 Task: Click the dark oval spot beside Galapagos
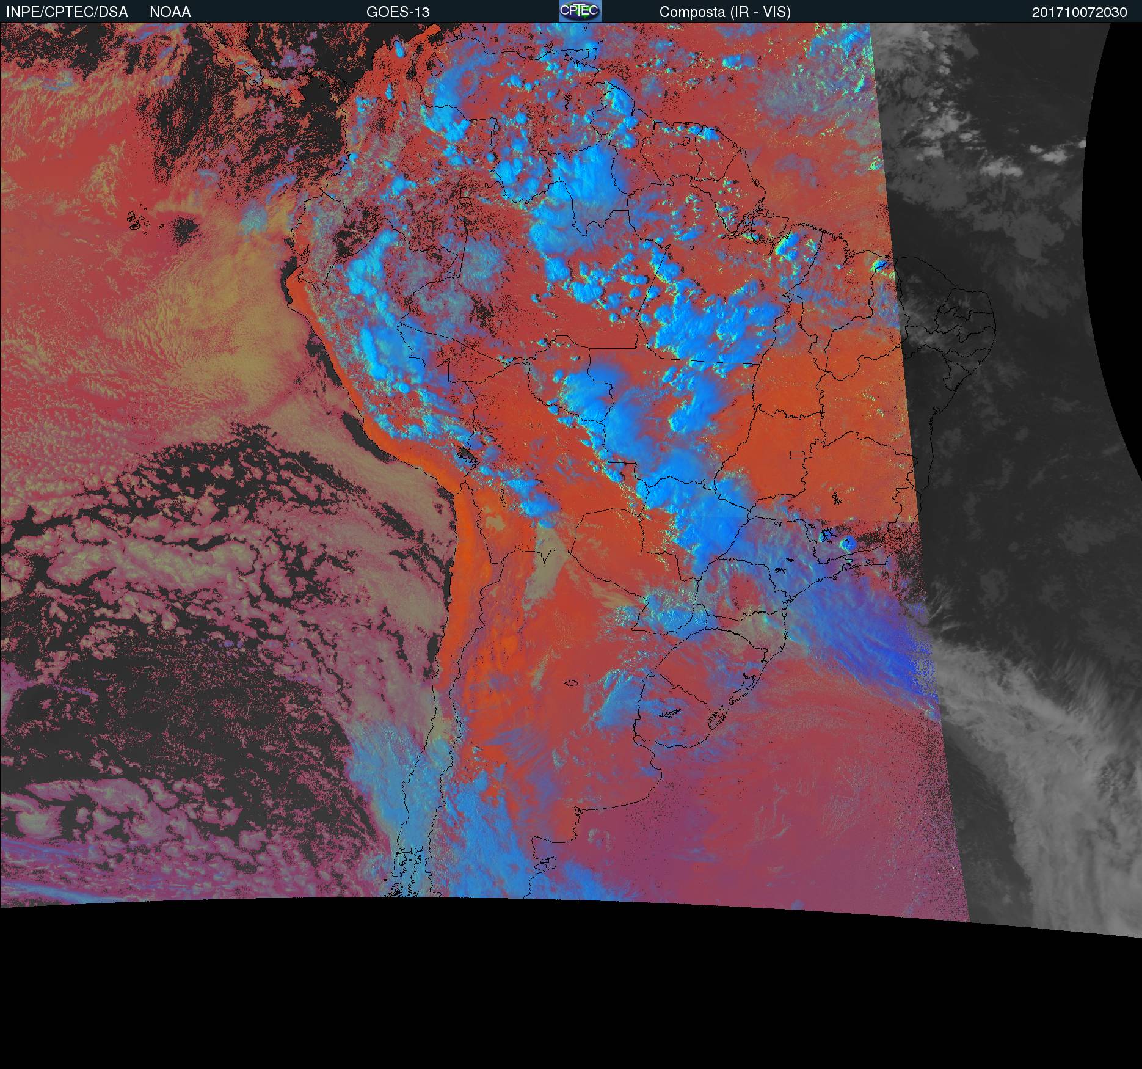point(185,228)
